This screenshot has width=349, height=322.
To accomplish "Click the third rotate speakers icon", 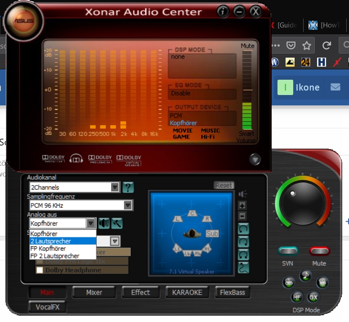I will click(243, 254).
